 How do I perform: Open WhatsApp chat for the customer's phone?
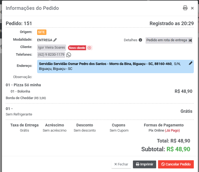click(x=69, y=55)
